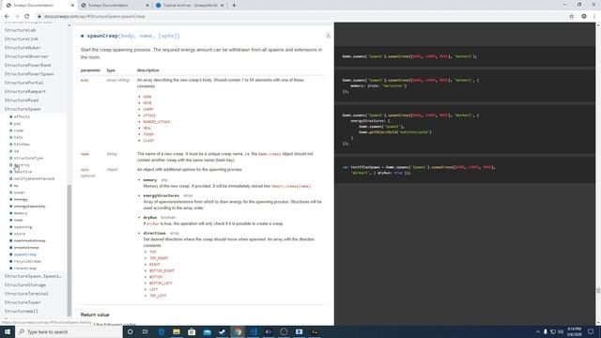Go to the energyCapacity property link

[29, 207]
